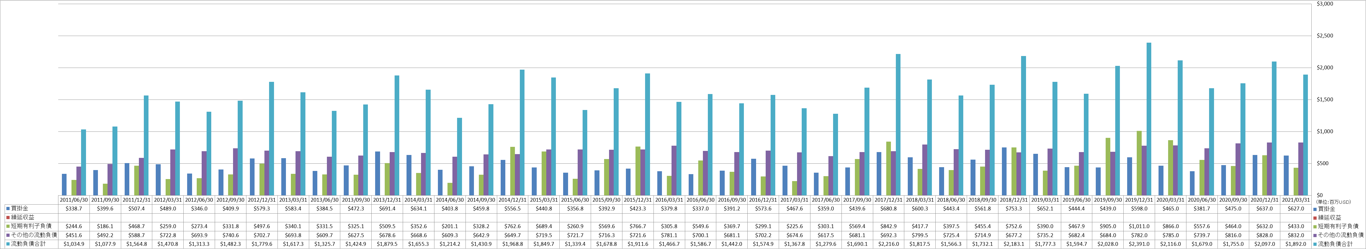The width and height of the screenshot is (1366, 249).
Task: Click the $588.7 cell
Action: (136, 235)
